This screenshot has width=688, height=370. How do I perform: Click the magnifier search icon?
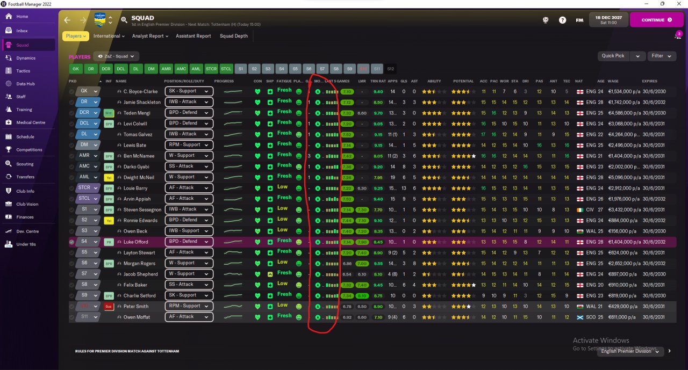(124, 20)
